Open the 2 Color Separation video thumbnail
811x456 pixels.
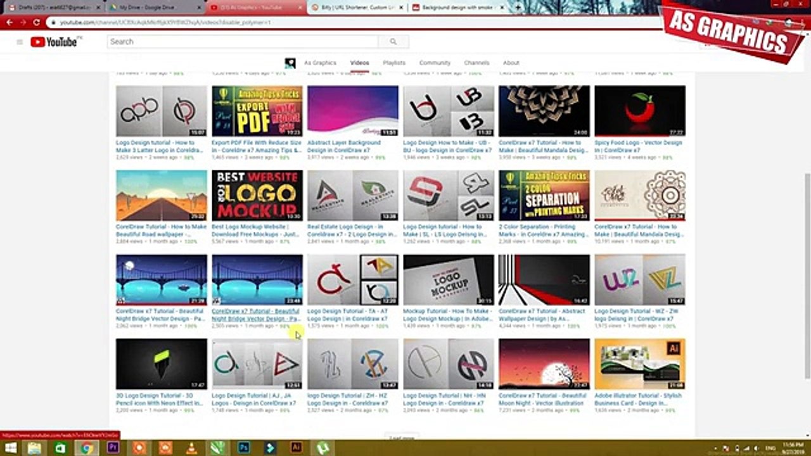coord(544,195)
